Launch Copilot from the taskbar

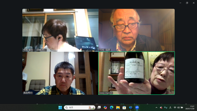click(x=105, y=108)
